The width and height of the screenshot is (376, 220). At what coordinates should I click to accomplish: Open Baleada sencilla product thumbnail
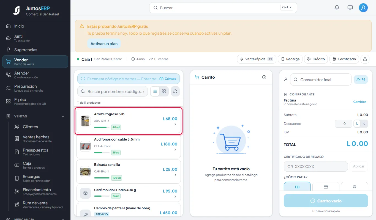point(85,172)
